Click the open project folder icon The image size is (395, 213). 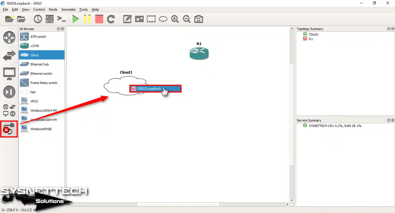pos(21,19)
